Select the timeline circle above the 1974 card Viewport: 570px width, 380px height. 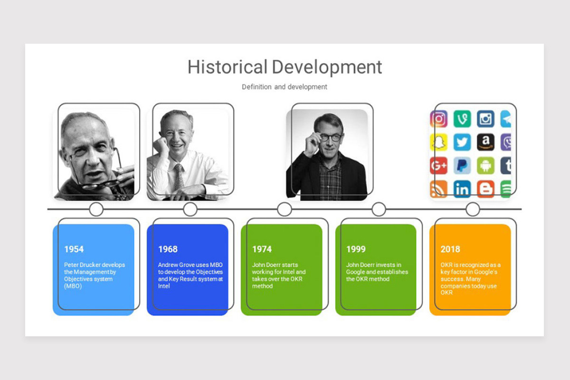(285, 209)
